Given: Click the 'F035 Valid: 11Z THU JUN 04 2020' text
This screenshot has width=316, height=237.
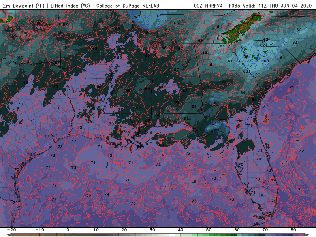Looking at the screenshot, I should tap(271, 6).
